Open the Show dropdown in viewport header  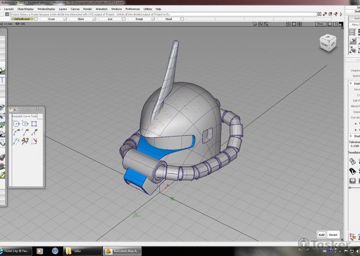(321, 24)
